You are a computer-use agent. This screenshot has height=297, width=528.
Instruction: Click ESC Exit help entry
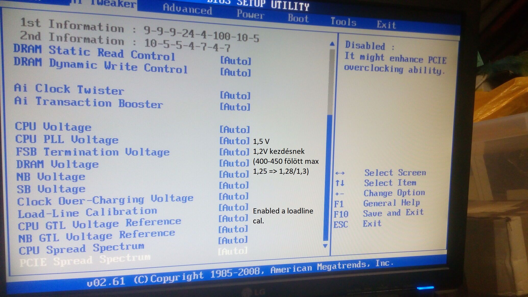click(x=372, y=224)
